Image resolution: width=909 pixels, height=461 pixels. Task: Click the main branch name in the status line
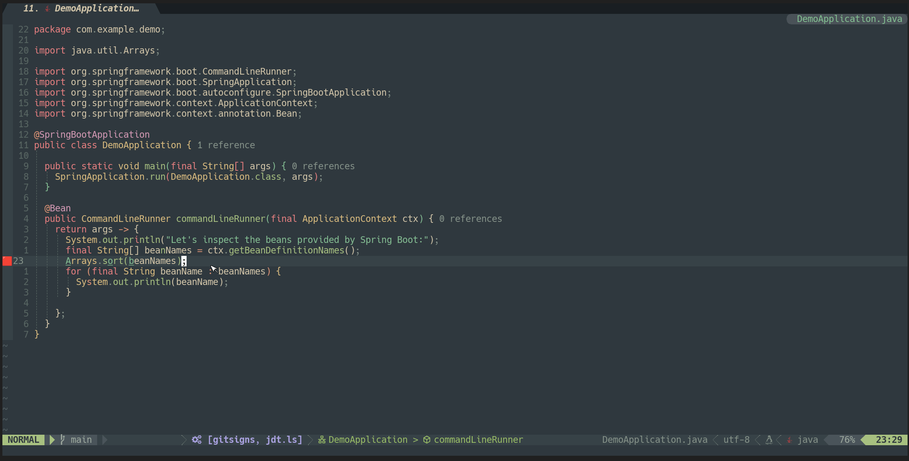(81, 439)
